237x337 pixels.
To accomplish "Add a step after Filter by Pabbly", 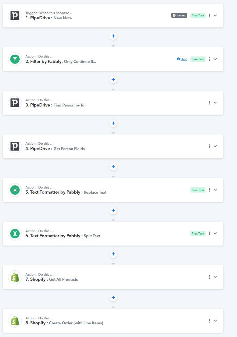I will (113, 80).
